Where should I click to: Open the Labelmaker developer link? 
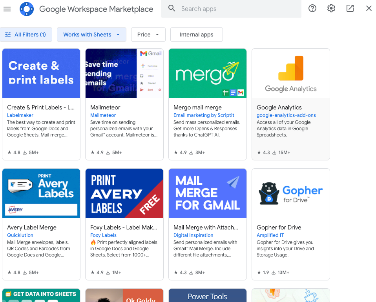coord(20,115)
